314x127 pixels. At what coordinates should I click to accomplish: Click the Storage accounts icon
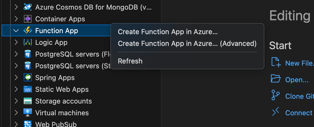click(x=28, y=101)
